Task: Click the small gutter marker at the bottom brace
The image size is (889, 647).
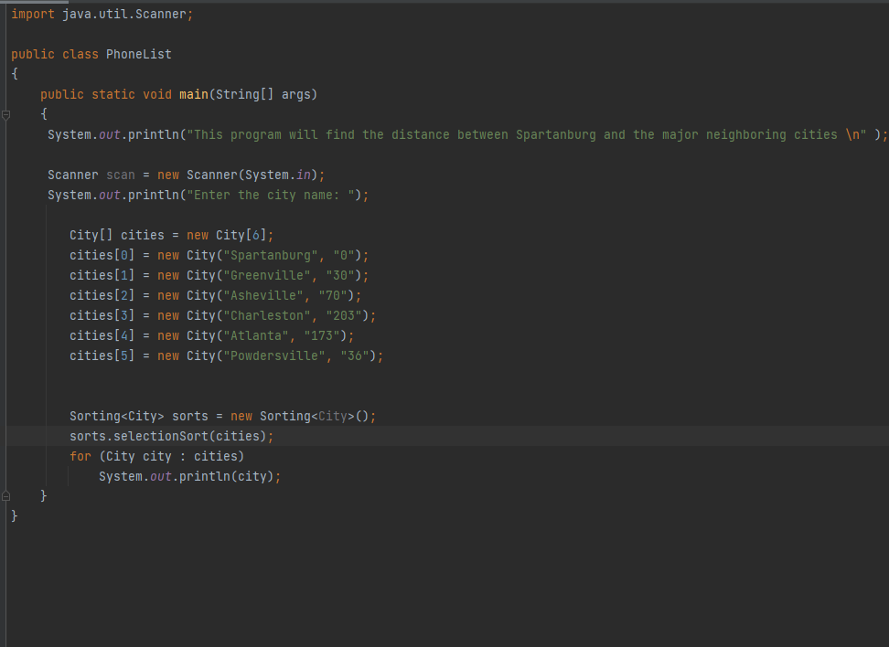Action: (5, 494)
